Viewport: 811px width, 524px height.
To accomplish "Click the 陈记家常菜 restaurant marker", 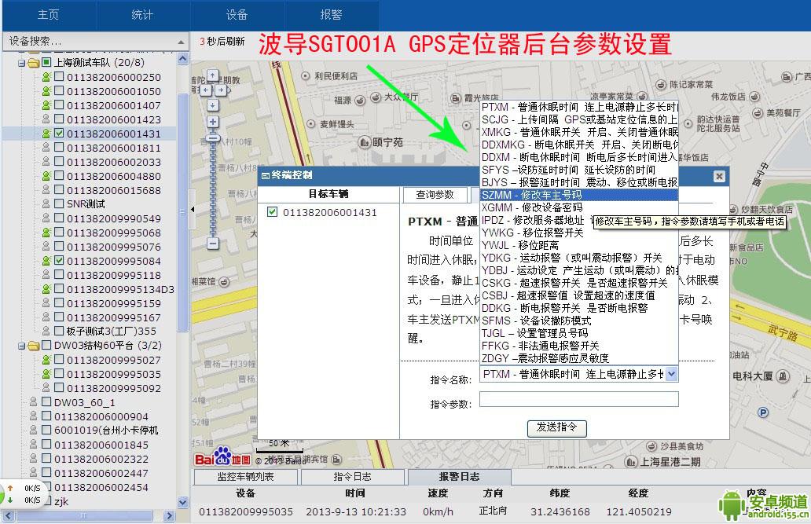I will point(661,84).
